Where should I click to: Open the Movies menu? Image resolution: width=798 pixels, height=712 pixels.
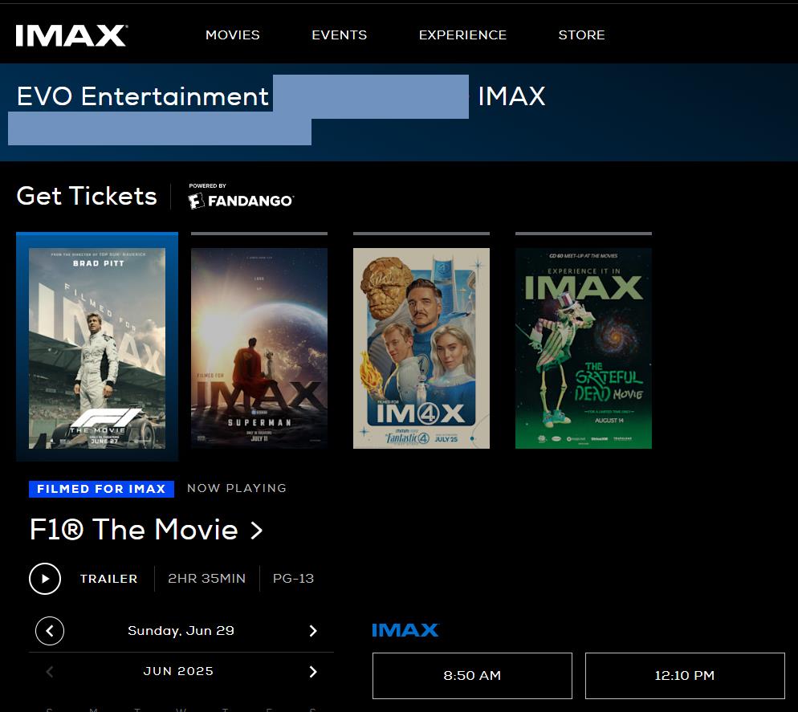tap(233, 35)
